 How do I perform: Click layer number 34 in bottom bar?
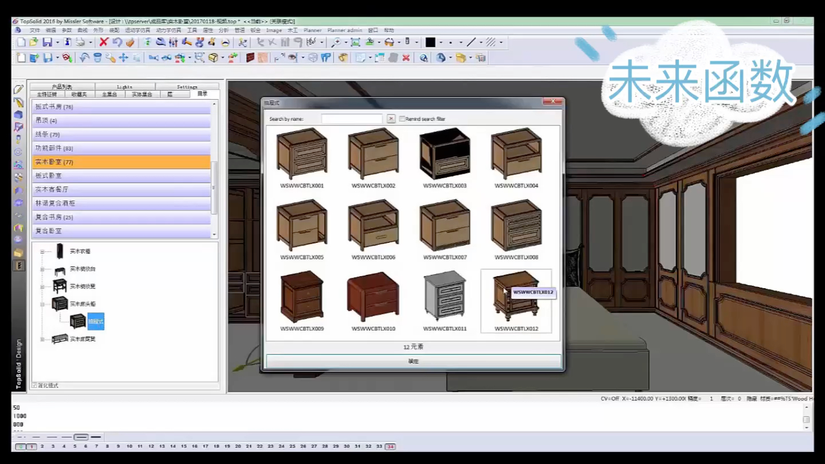(x=390, y=446)
